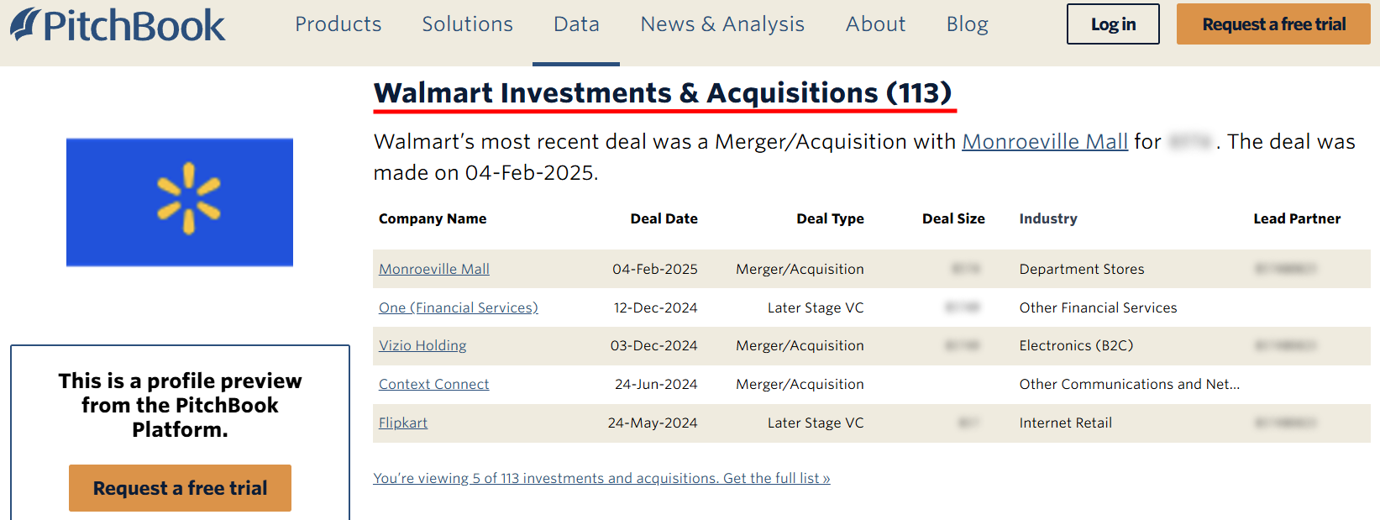Open the Vizio Holding link
The height and width of the screenshot is (520, 1380).
point(422,345)
